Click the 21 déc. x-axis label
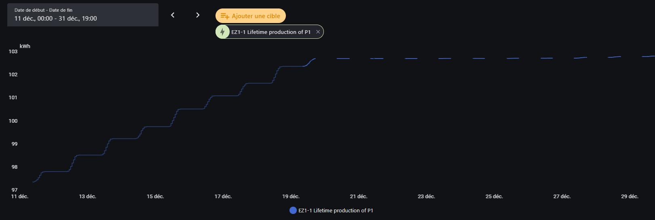This screenshot has height=220, width=655. [359, 197]
